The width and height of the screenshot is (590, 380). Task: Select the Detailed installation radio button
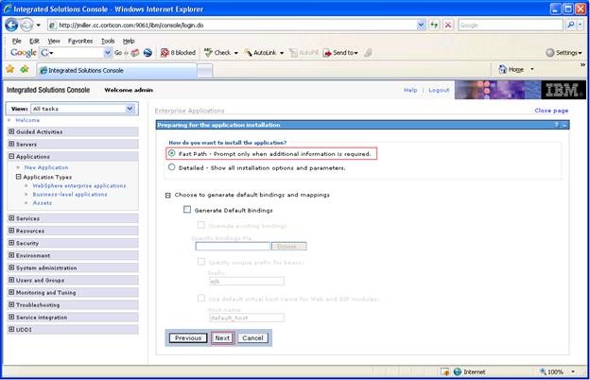(171, 166)
